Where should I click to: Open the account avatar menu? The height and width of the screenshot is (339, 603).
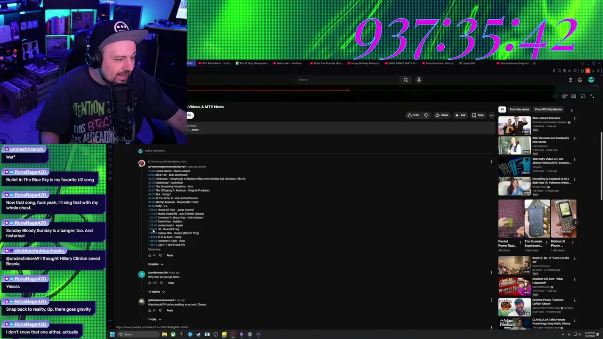591,80
